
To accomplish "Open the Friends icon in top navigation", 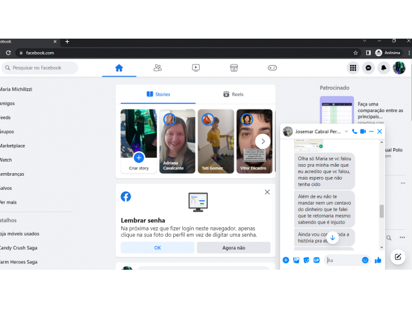I will [x=157, y=68].
